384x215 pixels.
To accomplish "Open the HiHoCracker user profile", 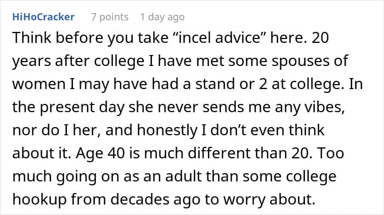I will (43, 17).
